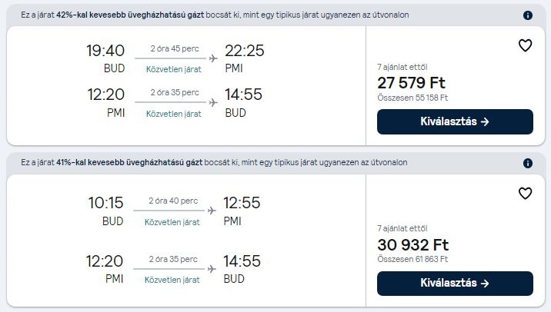Click the 10:15 BUD departure time
551x312 pixels.
pyautogui.click(x=105, y=203)
